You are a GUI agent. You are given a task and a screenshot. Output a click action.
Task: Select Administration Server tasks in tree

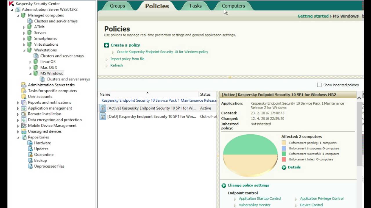click(x=51, y=85)
